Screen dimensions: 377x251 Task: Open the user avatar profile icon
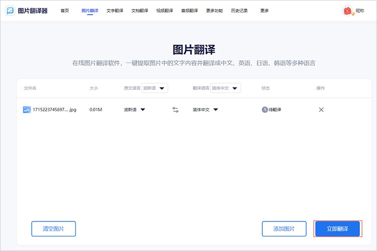(347, 11)
